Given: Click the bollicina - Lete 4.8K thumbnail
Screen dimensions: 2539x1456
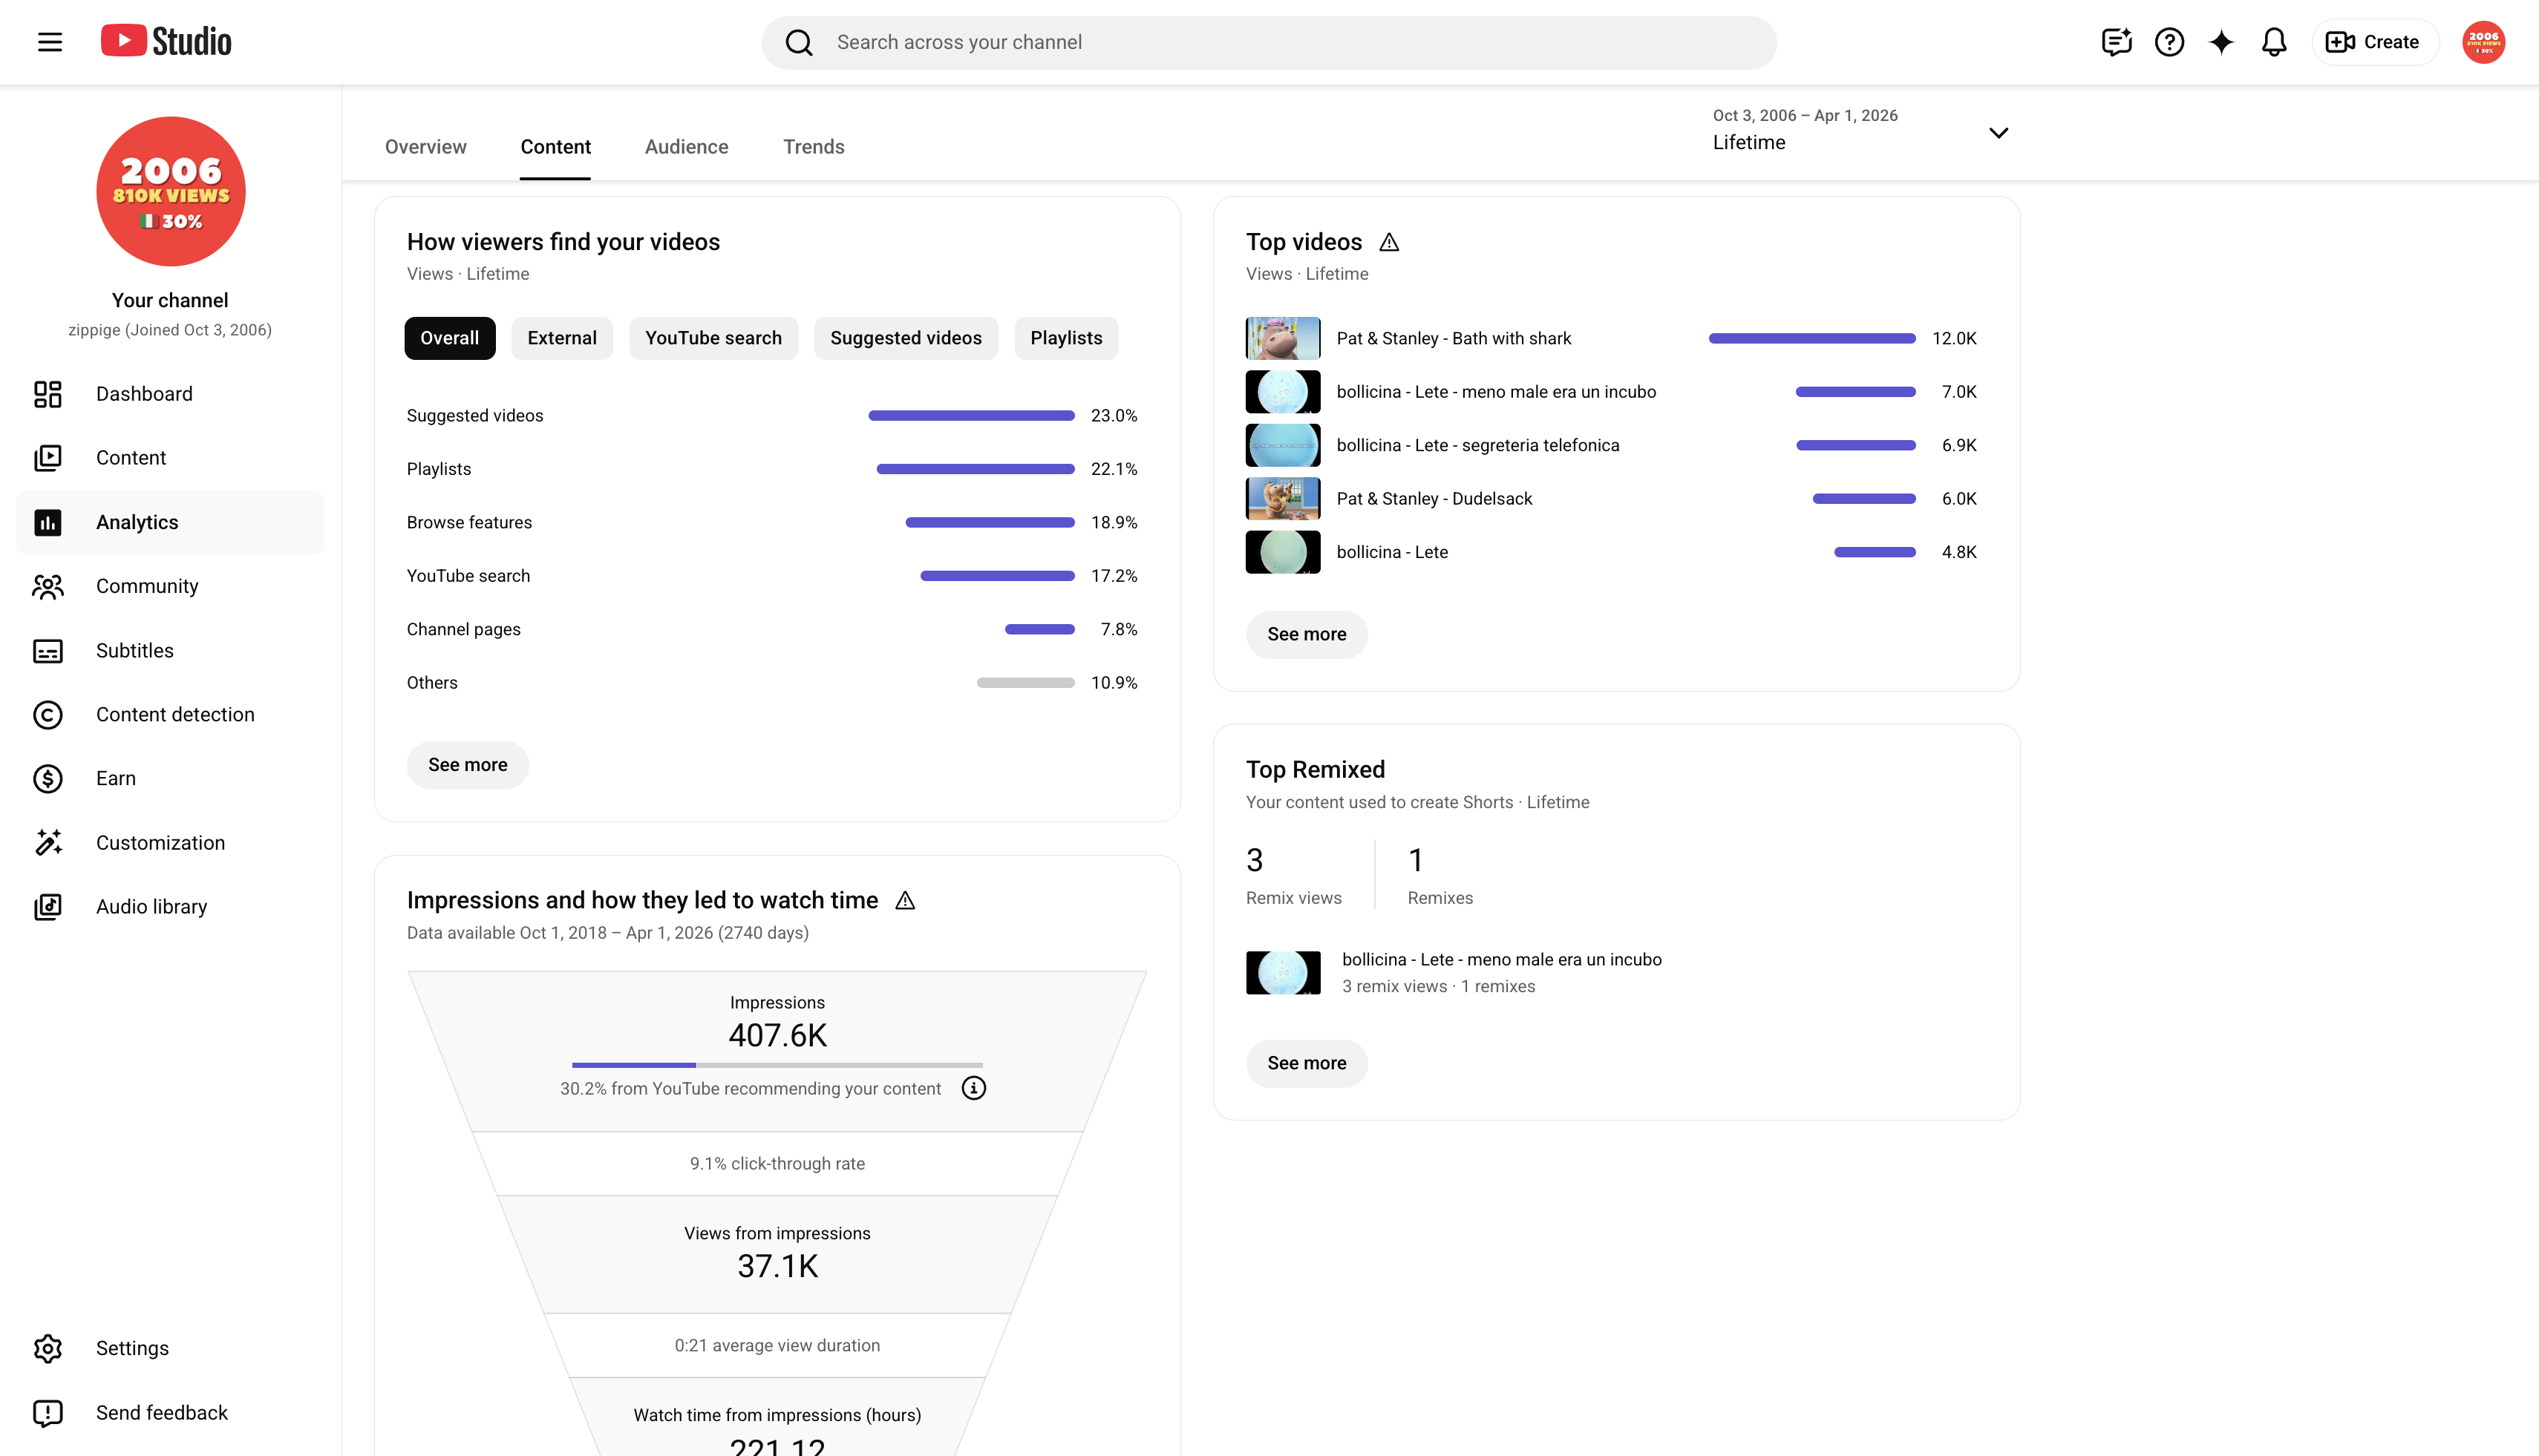Looking at the screenshot, I should [x=1283, y=552].
